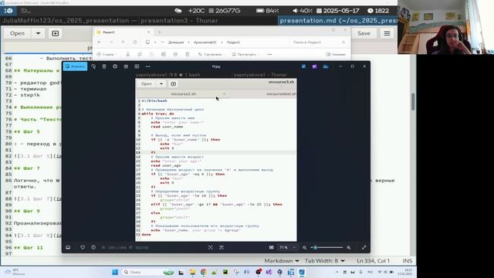Click Ln 334, Col 1 in status bar
Viewport: 494px width, 278px height.
[x=373, y=261]
